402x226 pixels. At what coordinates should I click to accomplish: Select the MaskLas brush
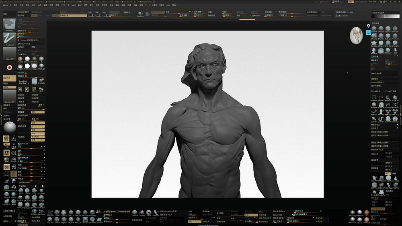tap(381, 105)
